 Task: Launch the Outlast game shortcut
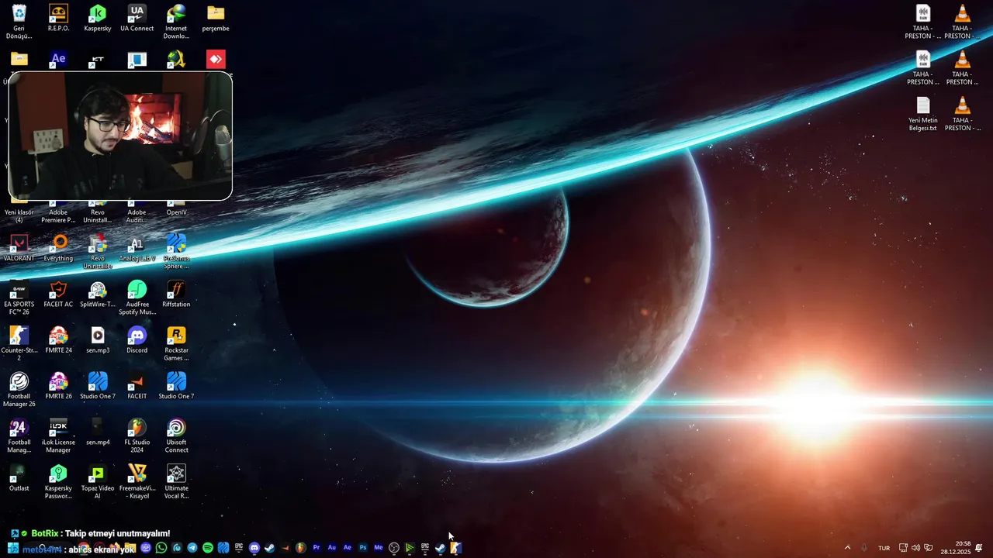[x=19, y=478]
